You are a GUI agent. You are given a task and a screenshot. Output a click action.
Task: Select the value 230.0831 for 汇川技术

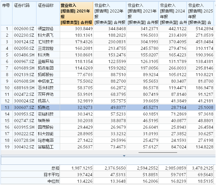117,42
